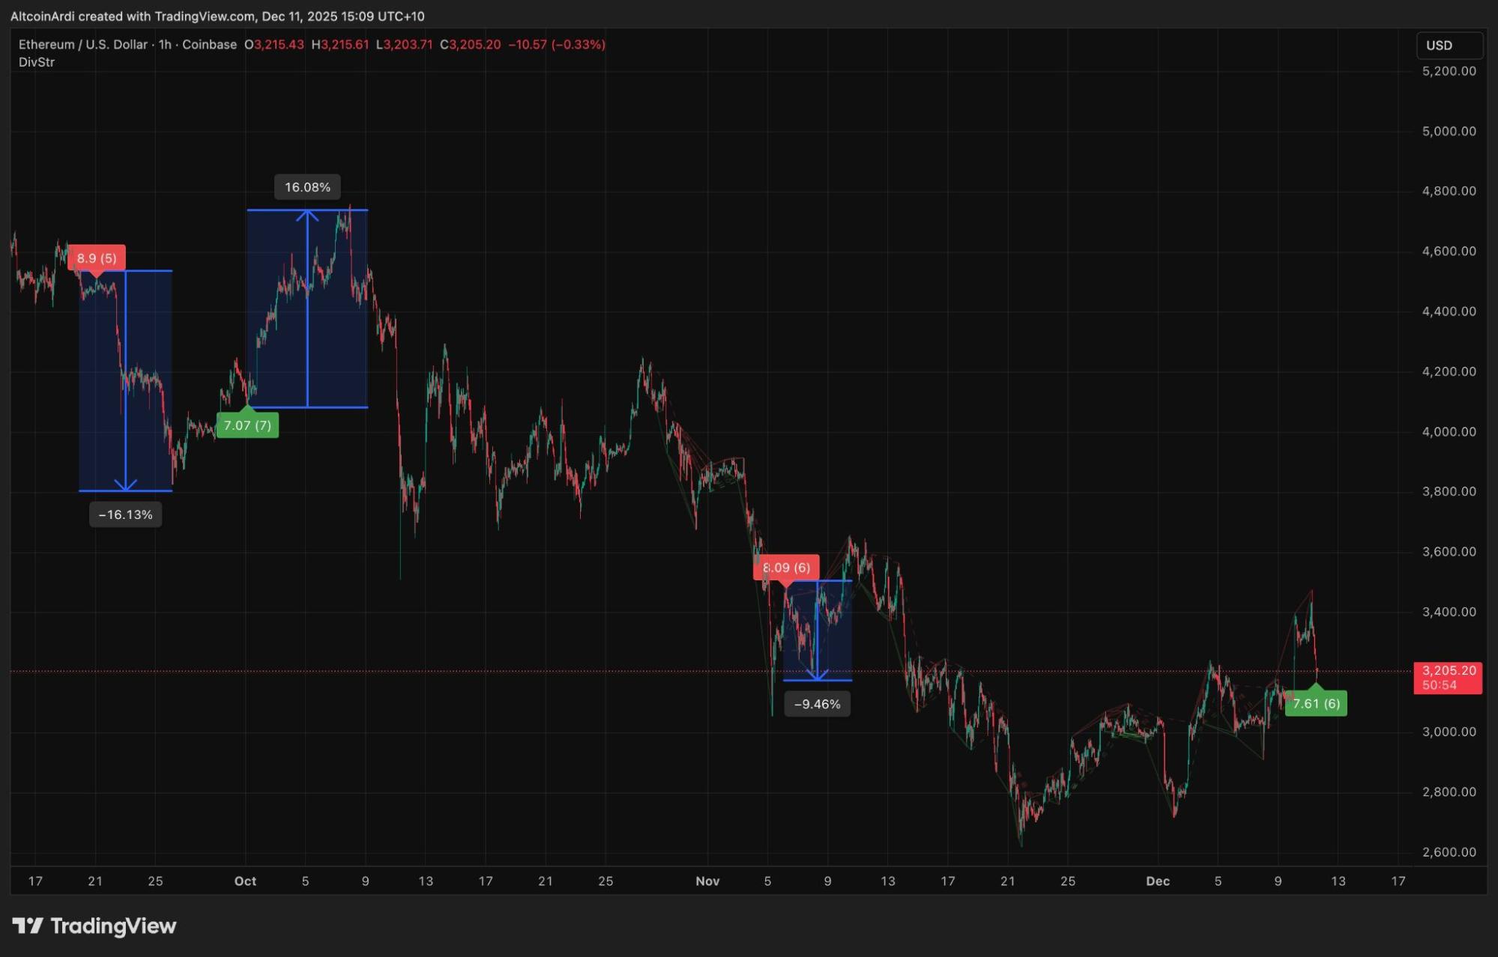Click the DivStr indicator legend
The image size is (1498, 957).
(37, 62)
